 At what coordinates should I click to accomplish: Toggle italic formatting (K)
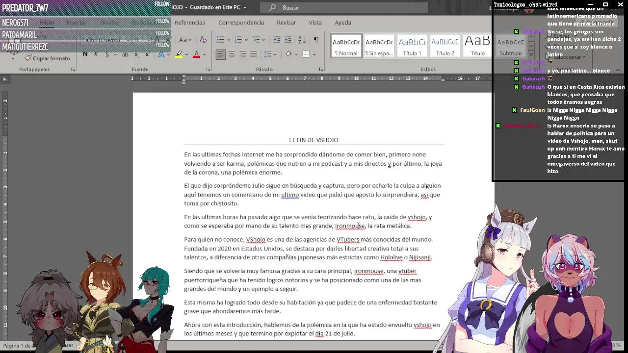coord(96,54)
